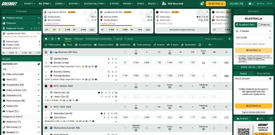Select Siatkówka sport filter
275x135 pixels.
coord(123,45)
